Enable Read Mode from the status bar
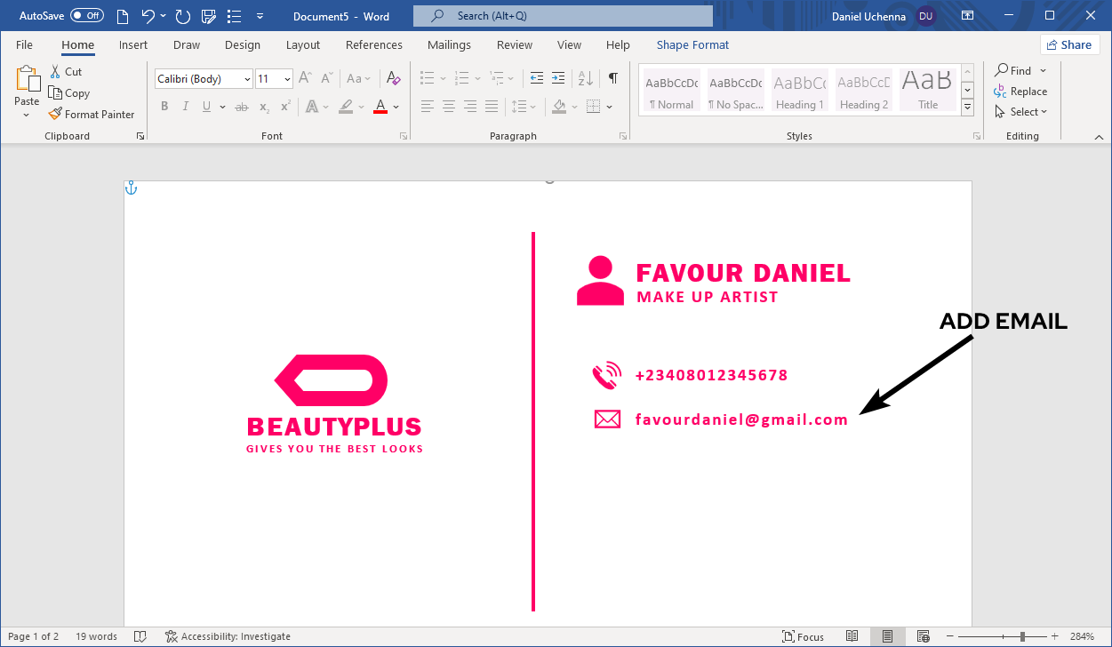 click(852, 635)
